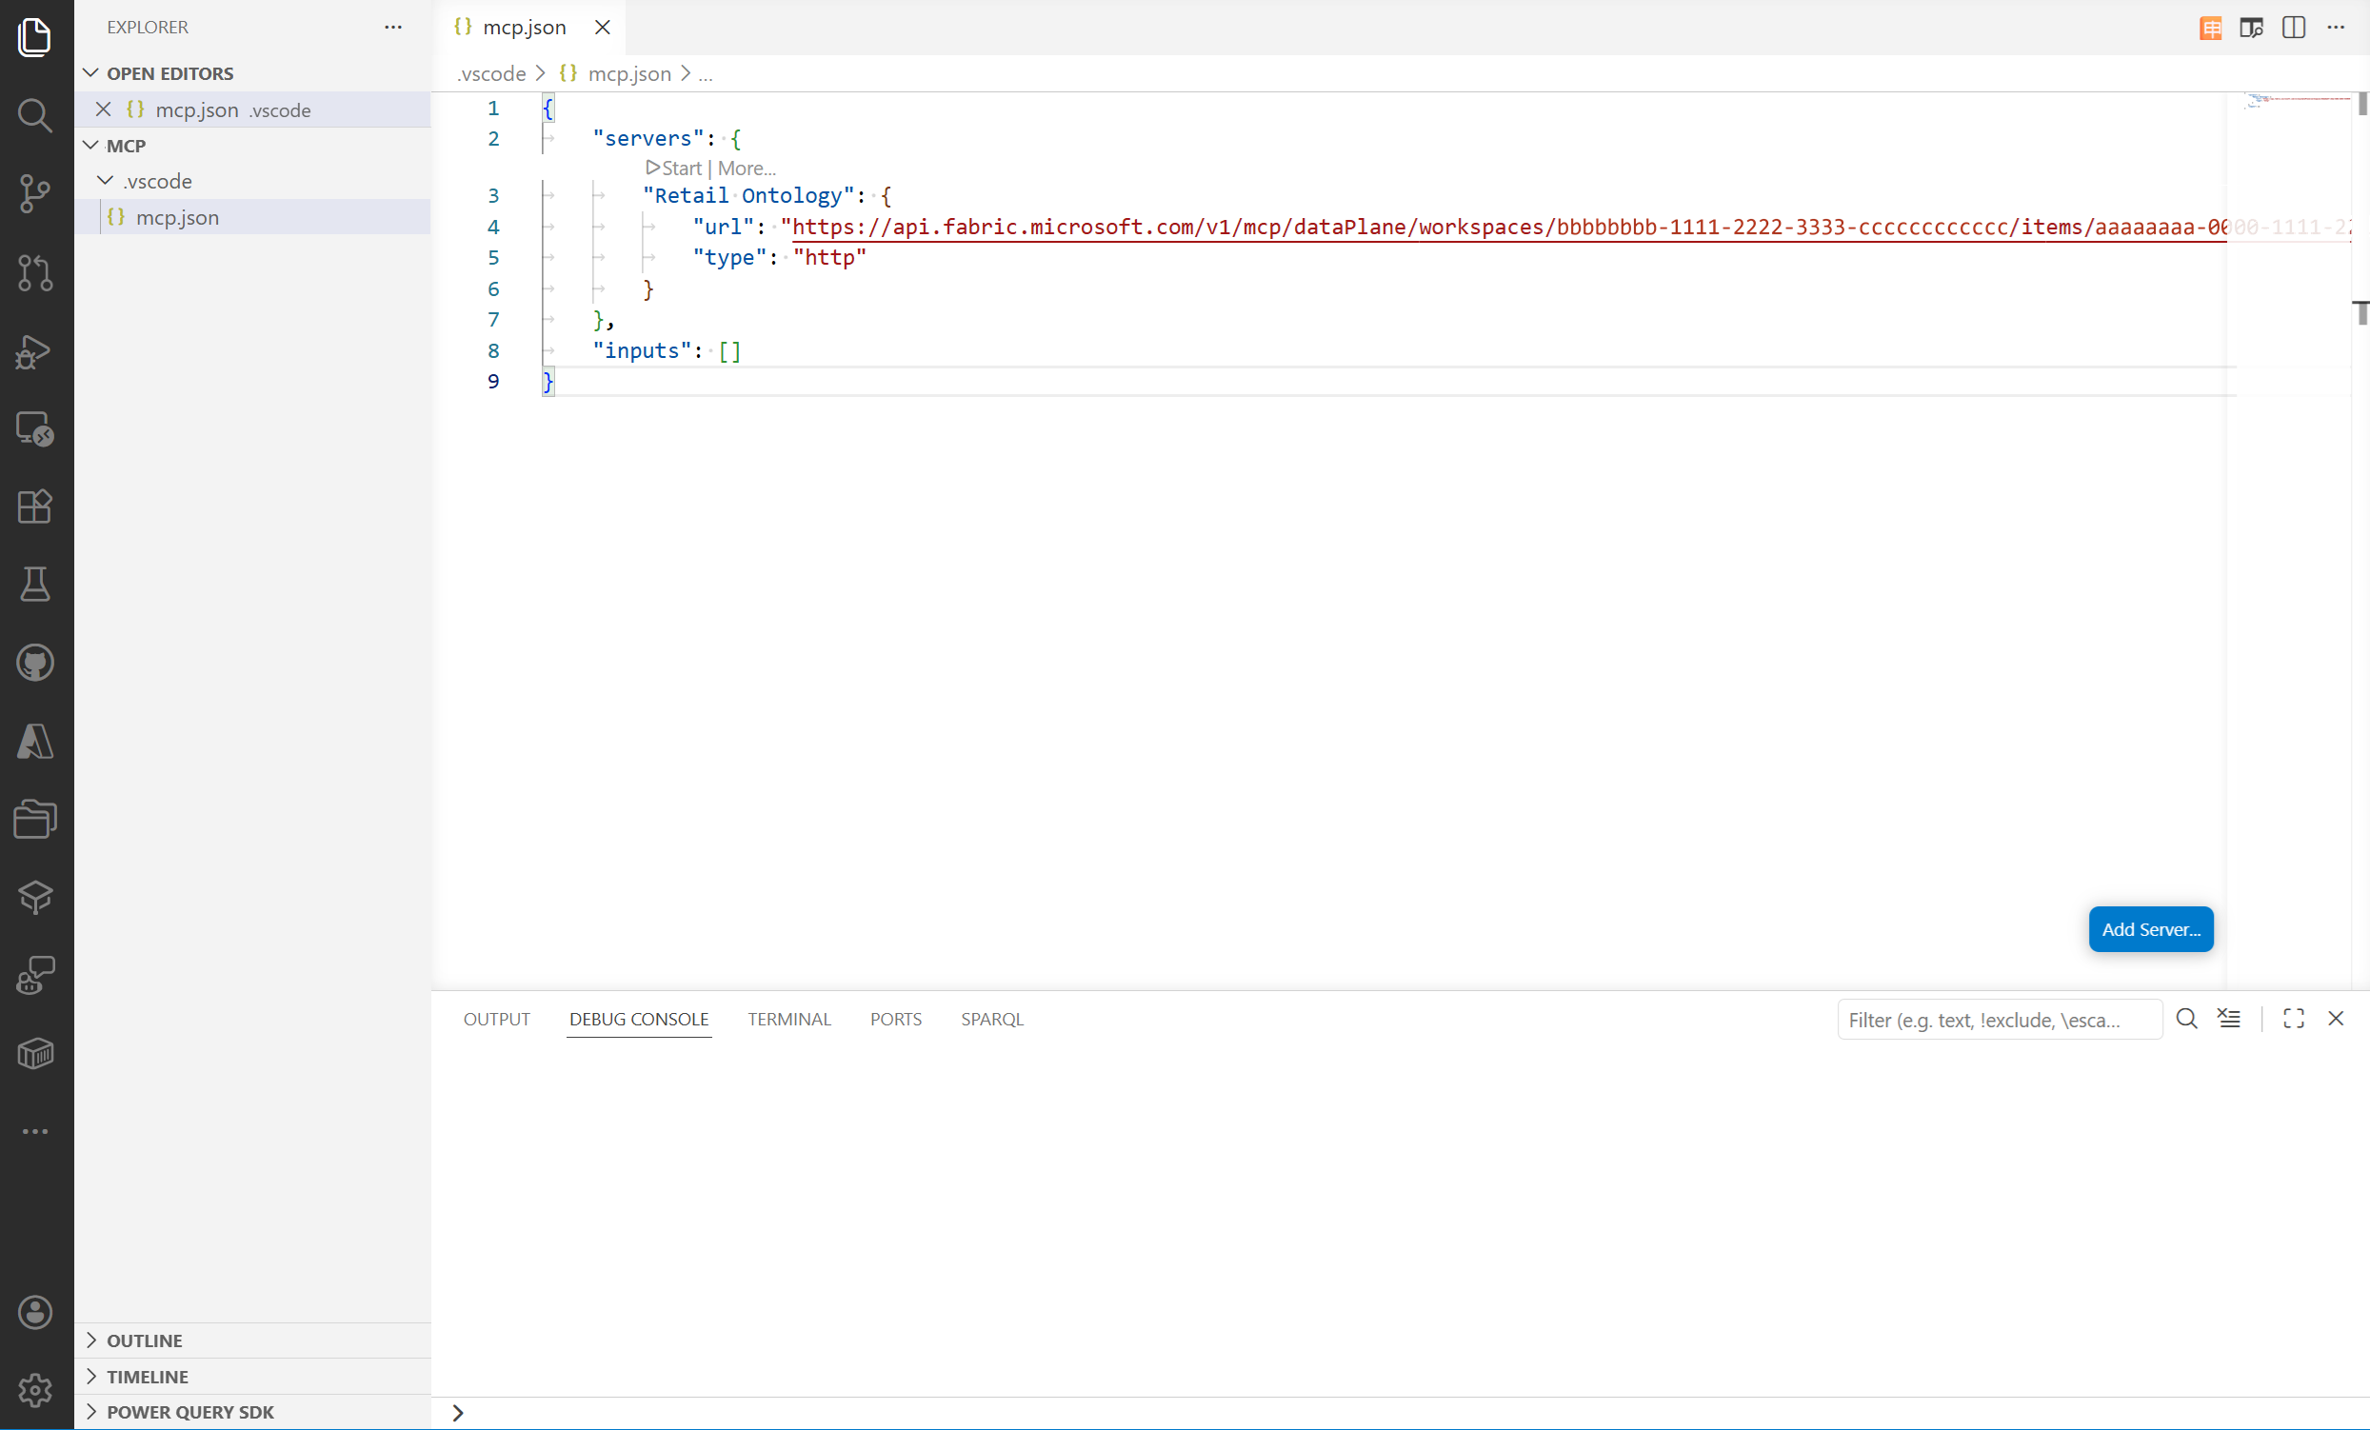
Task: Collapse the .vscode folder
Action: [106, 181]
